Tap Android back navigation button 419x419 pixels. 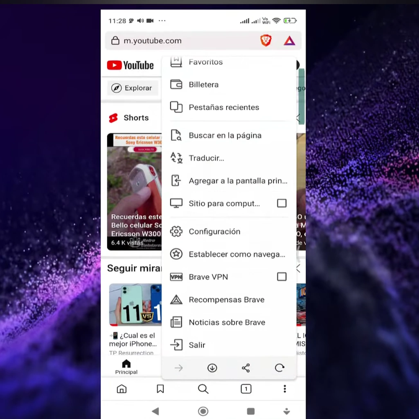(155, 411)
